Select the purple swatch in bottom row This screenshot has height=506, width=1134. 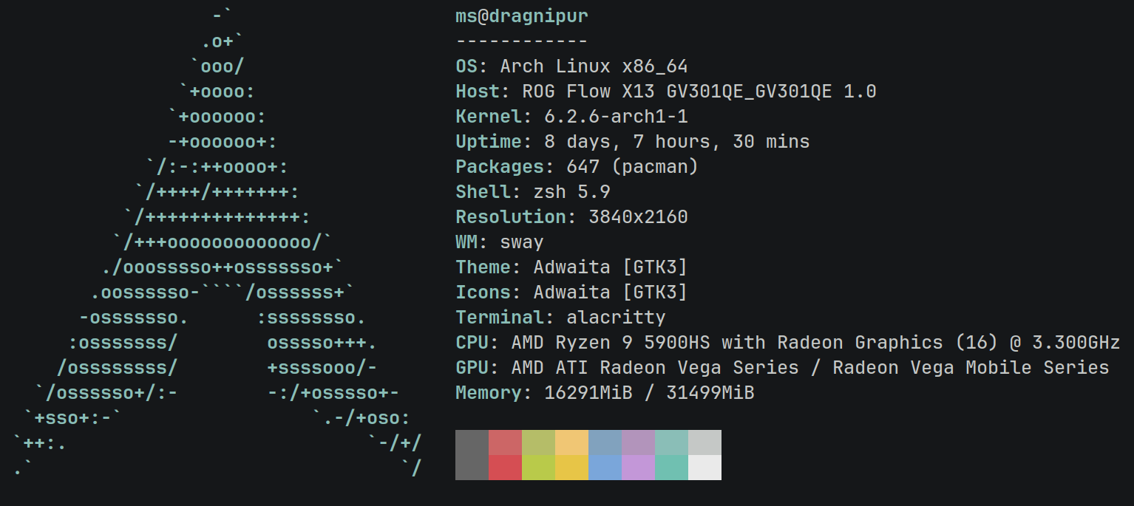[x=637, y=467]
